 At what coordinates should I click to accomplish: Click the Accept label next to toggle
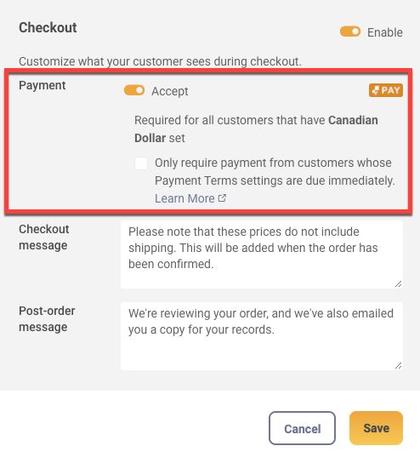tap(169, 91)
